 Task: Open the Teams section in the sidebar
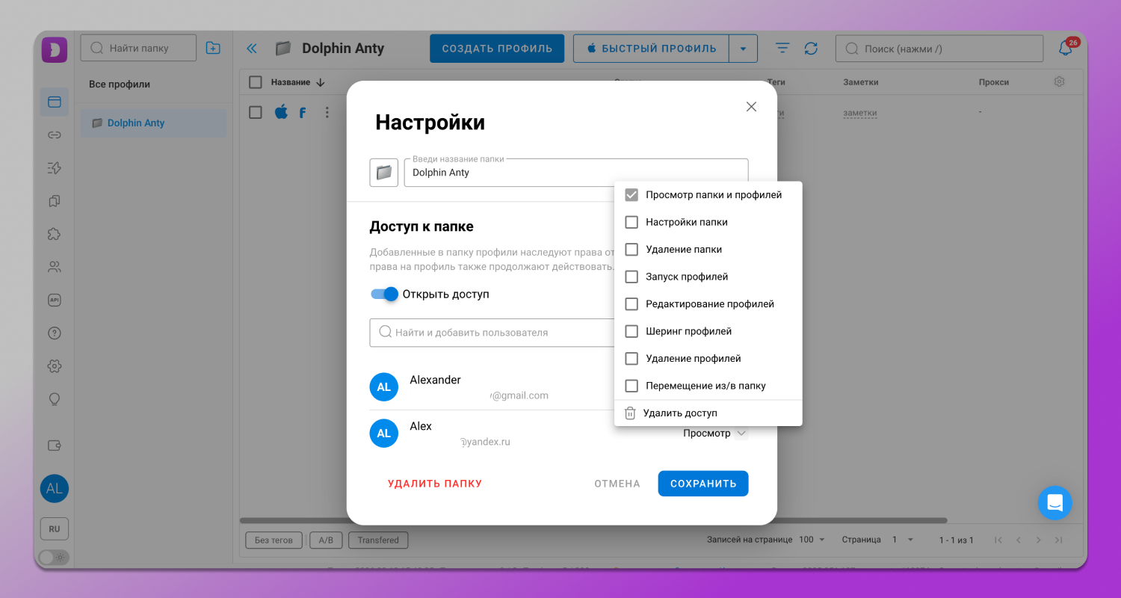point(54,266)
